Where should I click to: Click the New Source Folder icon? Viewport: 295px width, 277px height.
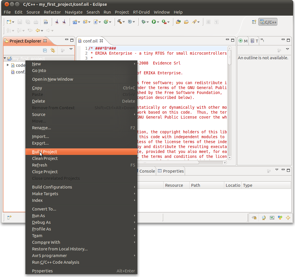click(85, 22)
